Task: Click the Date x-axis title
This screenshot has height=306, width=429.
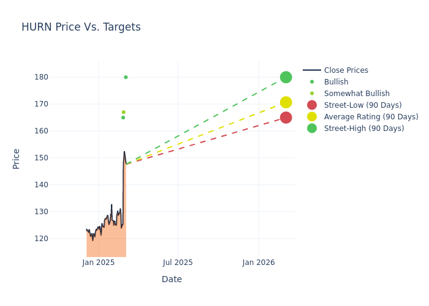Action: (172, 279)
